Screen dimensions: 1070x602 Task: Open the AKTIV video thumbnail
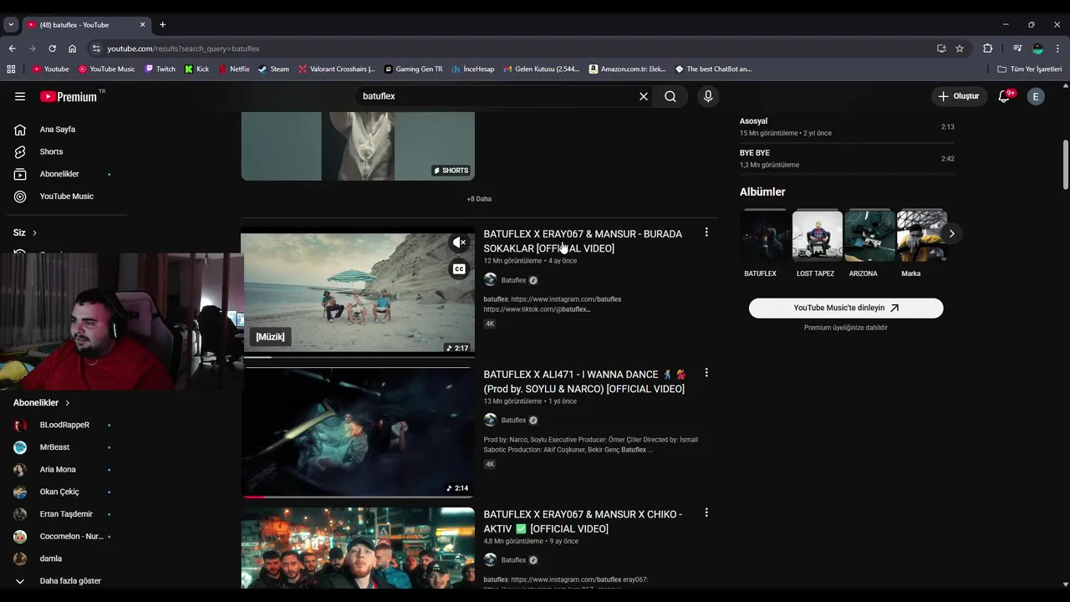click(358, 548)
